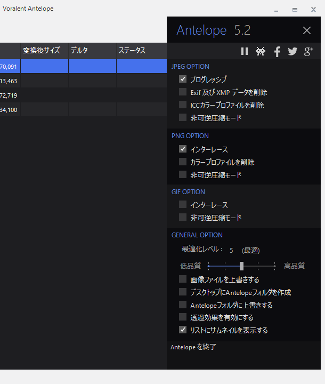Click the 低品質 label beside the slider
Viewport: 325px width, 384px height.
click(x=190, y=266)
